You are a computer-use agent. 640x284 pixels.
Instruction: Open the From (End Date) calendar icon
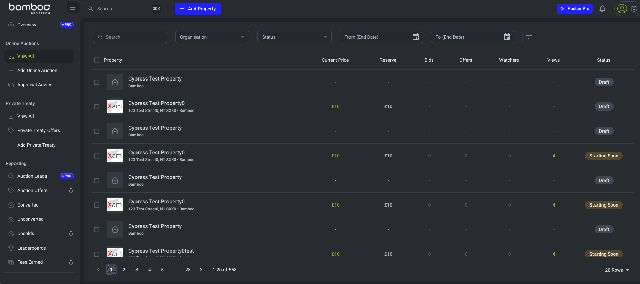pyautogui.click(x=415, y=37)
